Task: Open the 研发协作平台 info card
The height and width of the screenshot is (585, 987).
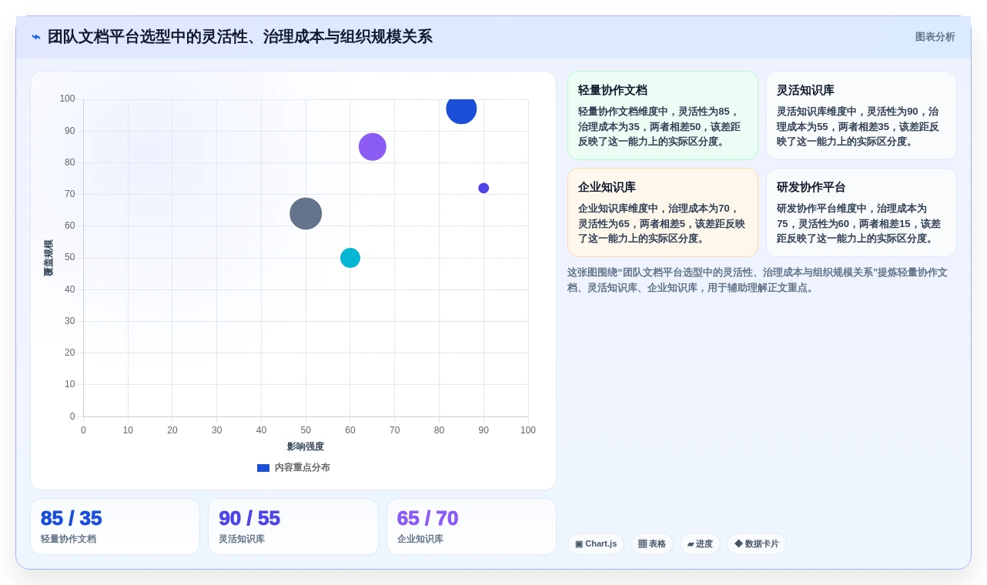Action: point(862,212)
